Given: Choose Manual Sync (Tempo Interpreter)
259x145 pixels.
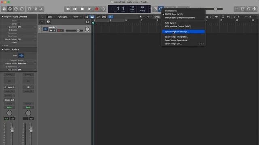Looking at the screenshot, I should [183, 18].
